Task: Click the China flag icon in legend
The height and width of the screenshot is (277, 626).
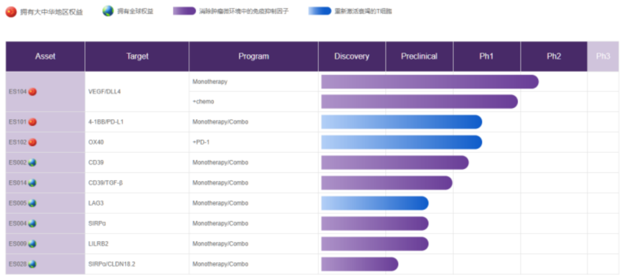Action: [11, 12]
